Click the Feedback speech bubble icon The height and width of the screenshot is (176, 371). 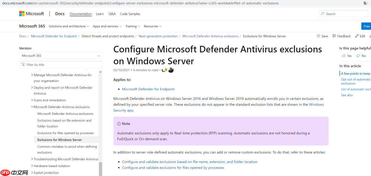(334, 36)
